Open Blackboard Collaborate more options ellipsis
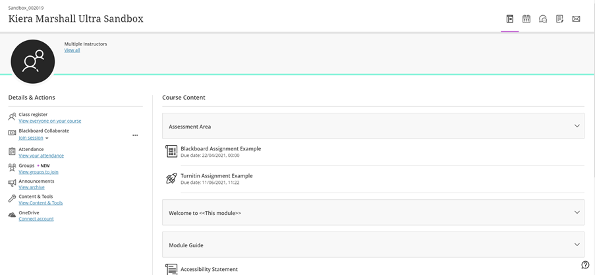Screen dimensions: 595x275 click(x=135, y=135)
